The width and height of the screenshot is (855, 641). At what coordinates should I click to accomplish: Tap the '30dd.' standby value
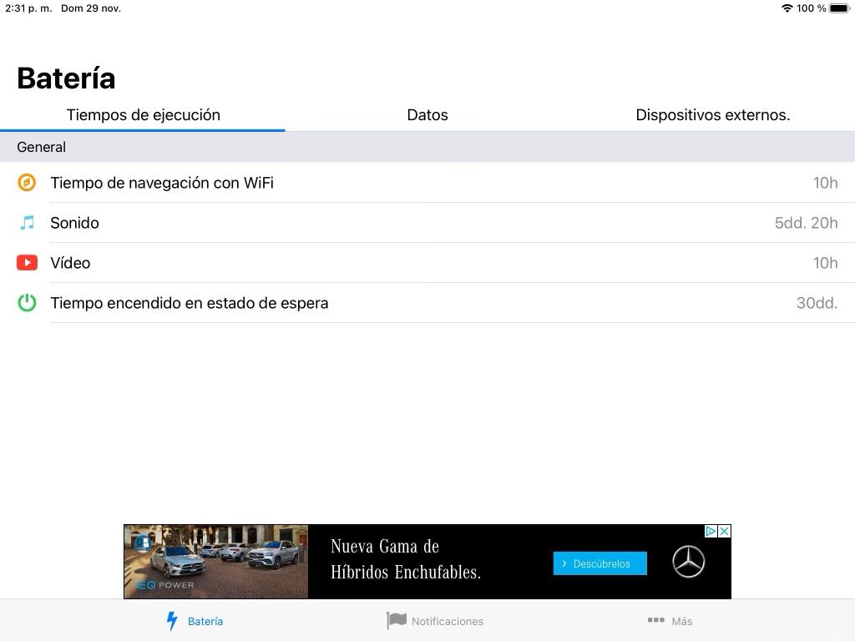tap(817, 303)
